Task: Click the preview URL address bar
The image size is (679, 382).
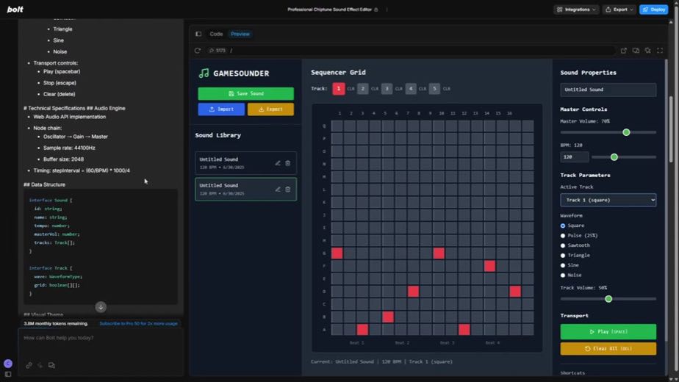Action: click(411, 51)
